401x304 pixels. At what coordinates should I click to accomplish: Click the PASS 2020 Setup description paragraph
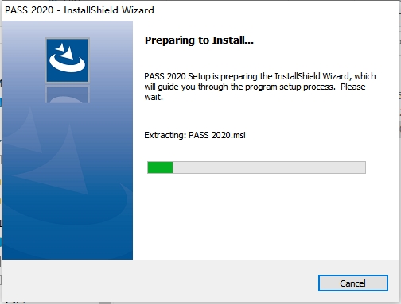(x=260, y=87)
